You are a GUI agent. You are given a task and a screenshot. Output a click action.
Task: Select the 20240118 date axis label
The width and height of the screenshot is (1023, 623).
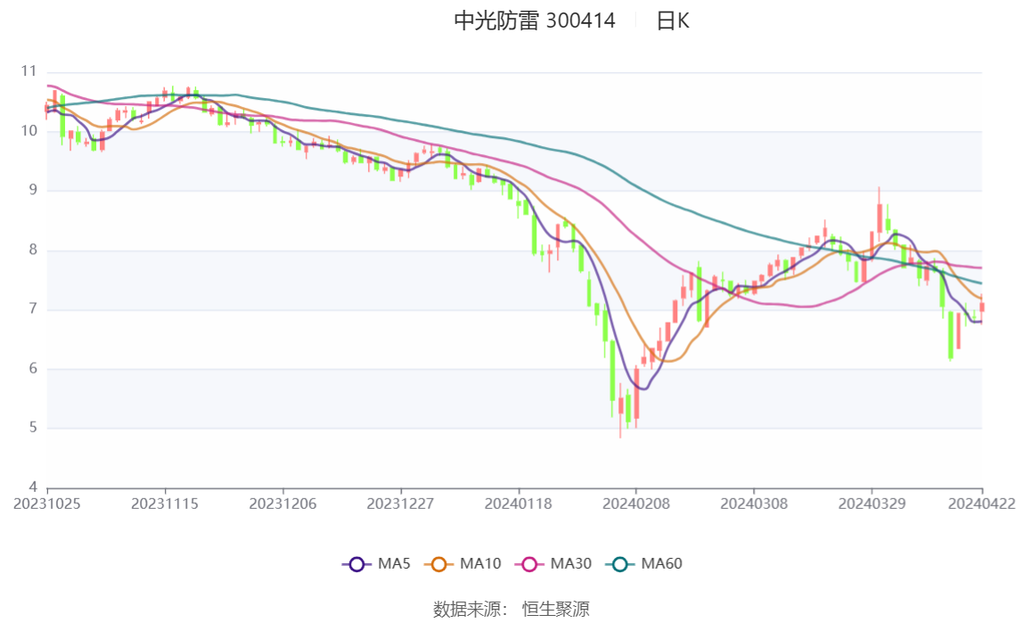click(518, 504)
